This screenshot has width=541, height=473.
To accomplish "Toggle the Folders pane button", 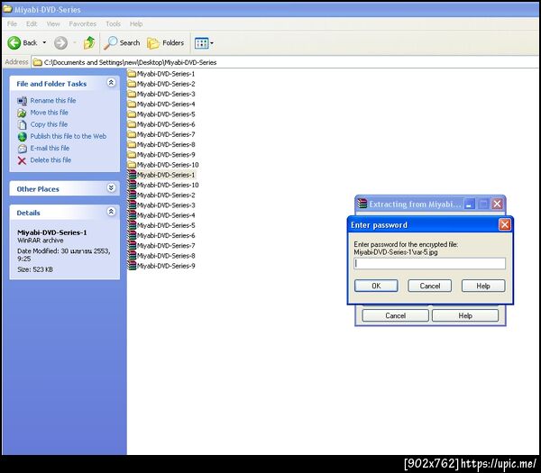I will [166, 42].
